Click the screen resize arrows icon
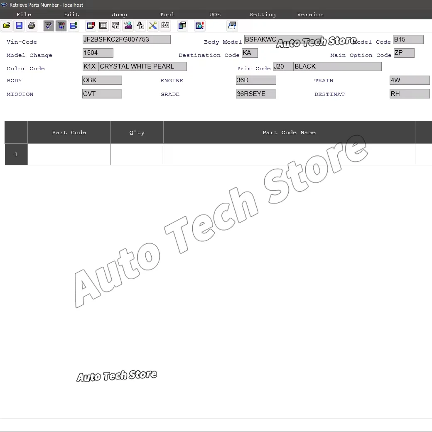432x432 pixels. pos(232,26)
